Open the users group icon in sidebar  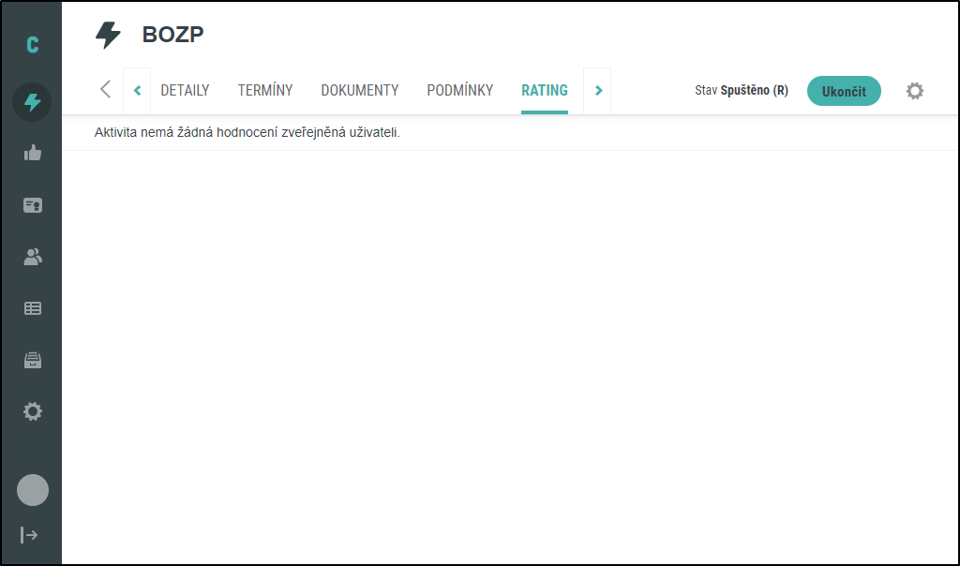[32, 257]
